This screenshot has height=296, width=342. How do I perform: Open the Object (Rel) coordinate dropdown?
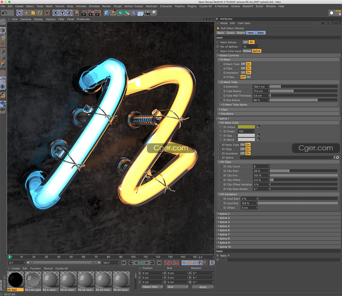153,287
